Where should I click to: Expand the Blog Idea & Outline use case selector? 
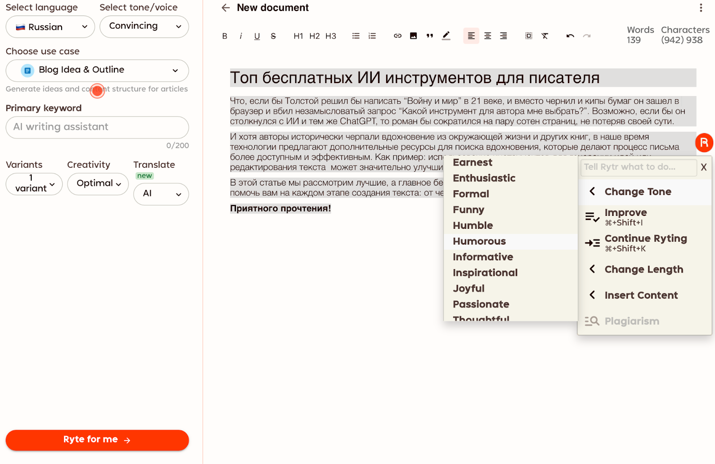tap(97, 70)
